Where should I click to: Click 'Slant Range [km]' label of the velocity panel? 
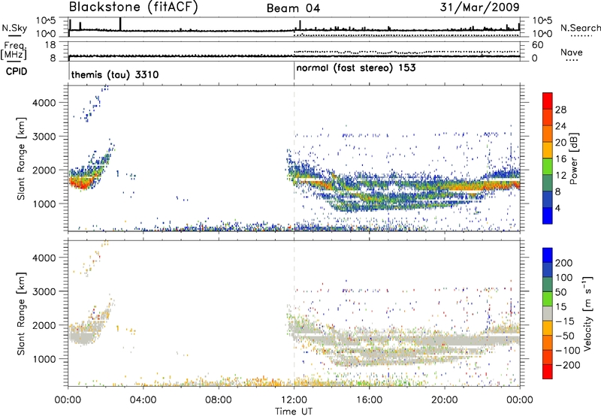(21, 314)
